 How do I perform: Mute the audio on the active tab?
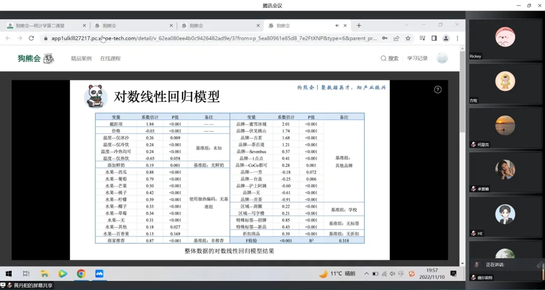coord(337,25)
